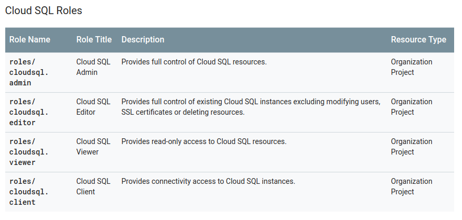Select the Description column header
Image resolution: width=462 pixels, height=220 pixels.
pos(143,40)
